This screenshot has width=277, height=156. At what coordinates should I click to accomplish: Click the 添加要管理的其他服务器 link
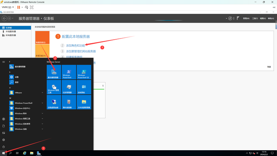[81, 51]
